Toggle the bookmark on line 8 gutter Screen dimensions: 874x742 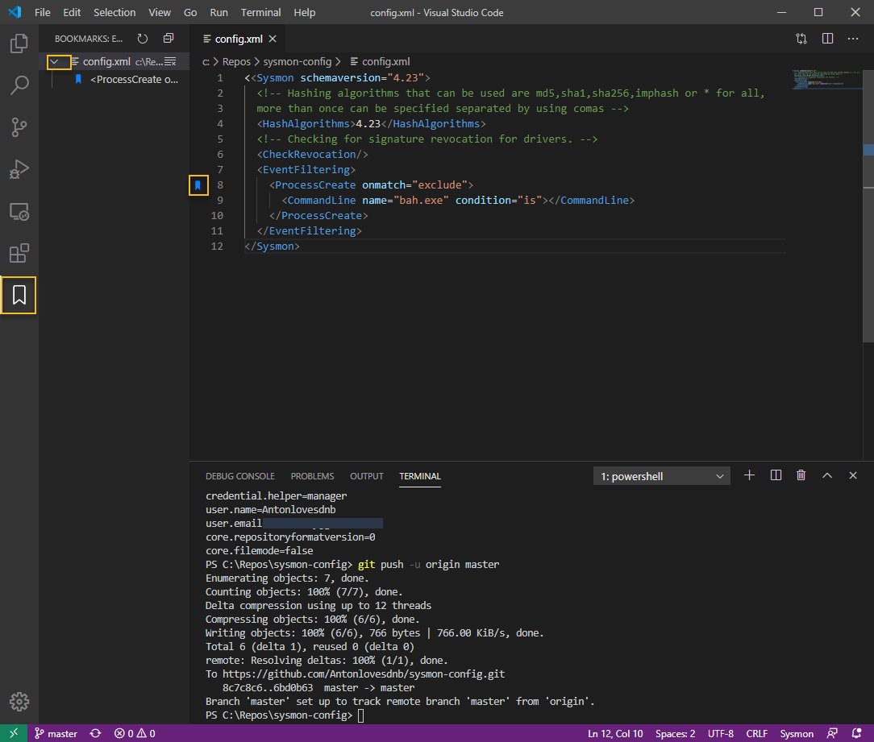coord(198,185)
